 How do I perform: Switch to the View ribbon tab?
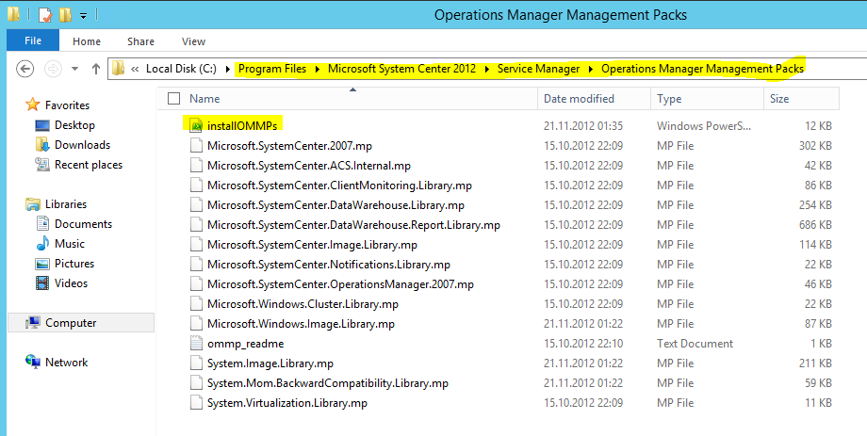pos(193,41)
